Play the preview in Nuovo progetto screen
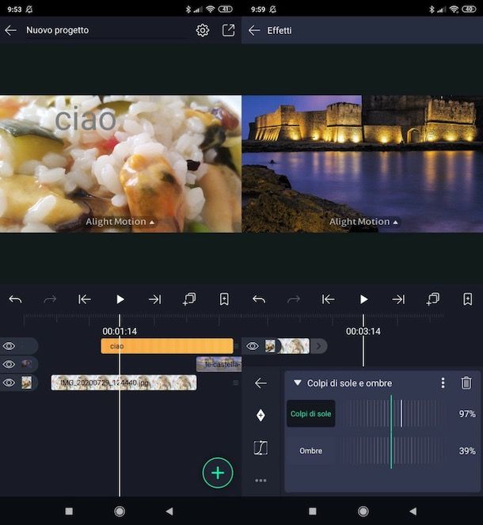The image size is (483, 525). pos(120,299)
